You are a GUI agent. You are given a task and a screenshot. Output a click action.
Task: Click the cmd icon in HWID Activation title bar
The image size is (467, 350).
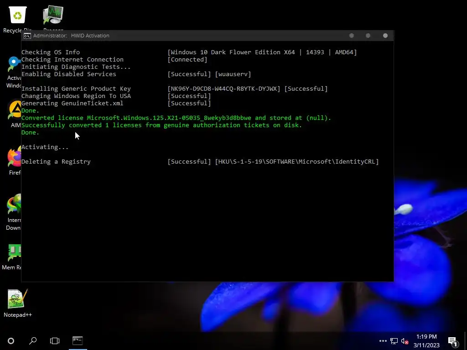pos(27,36)
